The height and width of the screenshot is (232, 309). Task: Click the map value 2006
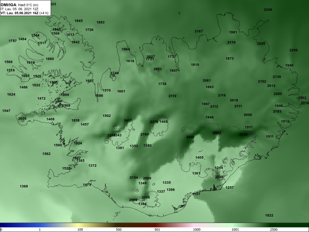[248, 115]
